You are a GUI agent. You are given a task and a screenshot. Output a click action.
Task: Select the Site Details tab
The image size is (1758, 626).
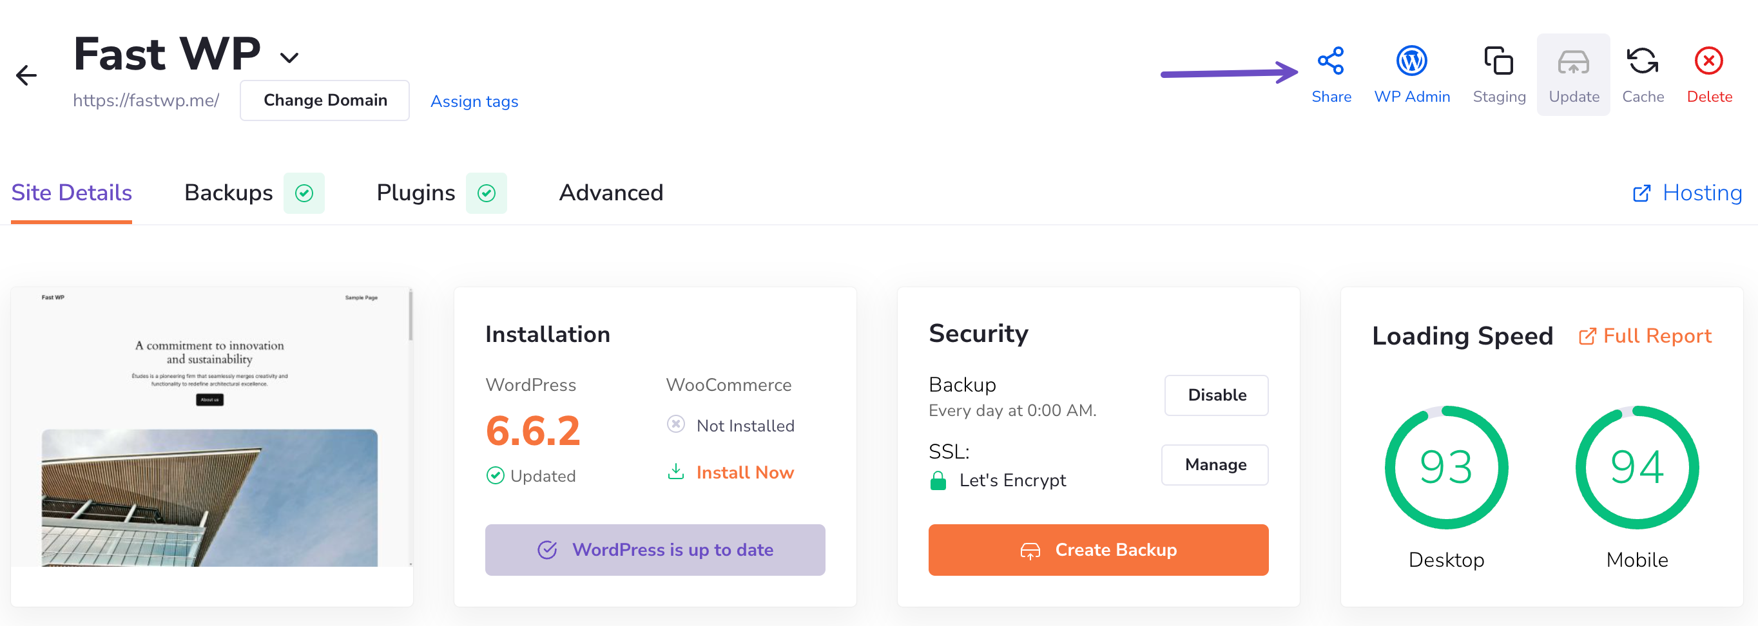(72, 193)
